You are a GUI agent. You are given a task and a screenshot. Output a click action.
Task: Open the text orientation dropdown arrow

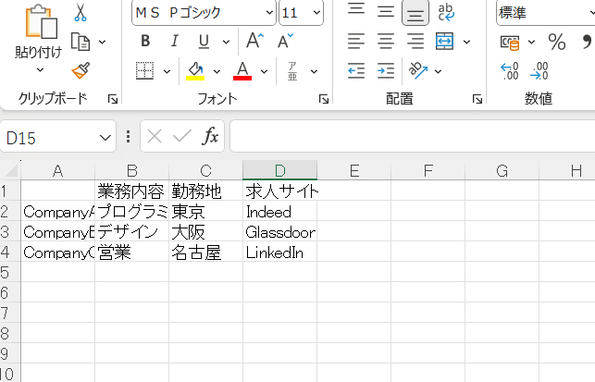coord(438,71)
